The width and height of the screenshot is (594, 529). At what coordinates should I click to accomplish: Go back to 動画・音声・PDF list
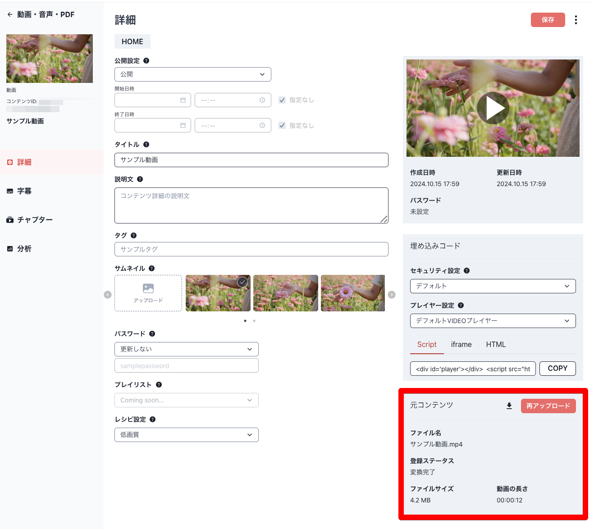(x=9, y=14)
